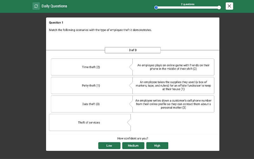Select the offsite fundraiser supplies scenario card
The height and width of the screenshot is (159, 254).
[x=173, y=86]
